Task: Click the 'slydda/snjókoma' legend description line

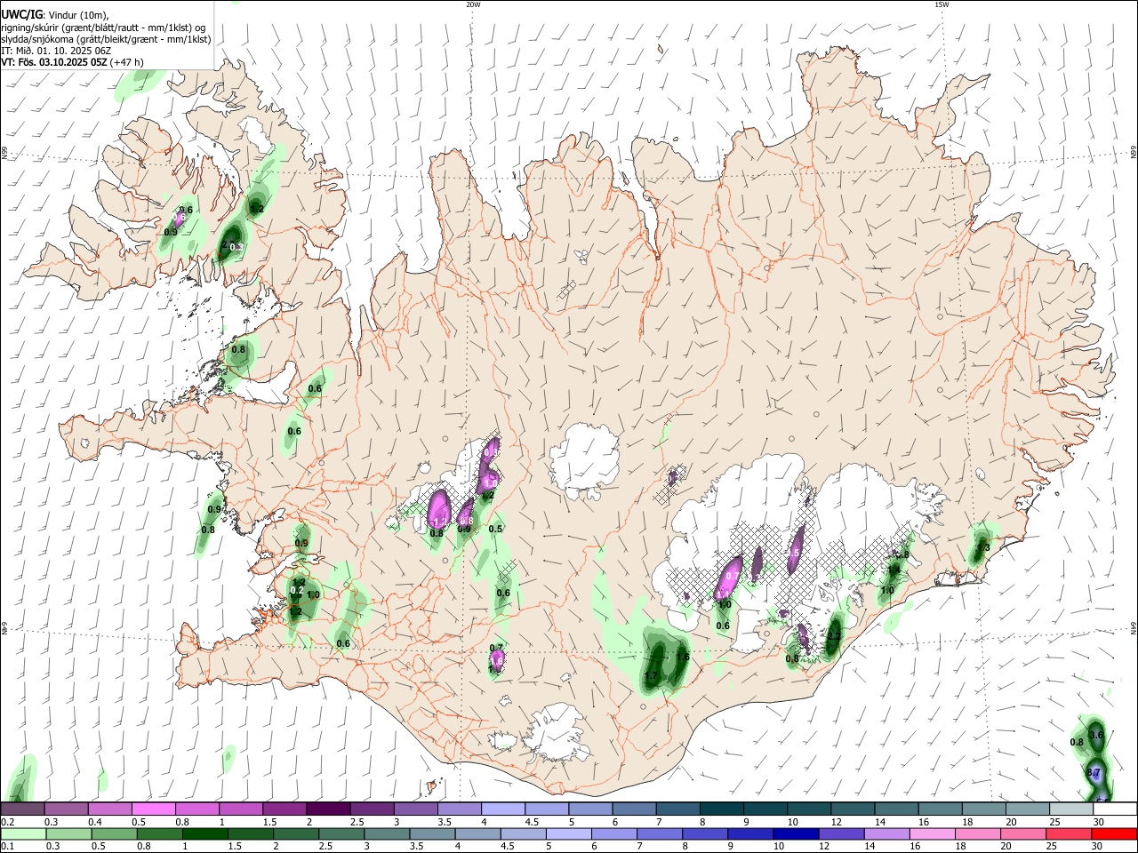Action: pos(106,39)
